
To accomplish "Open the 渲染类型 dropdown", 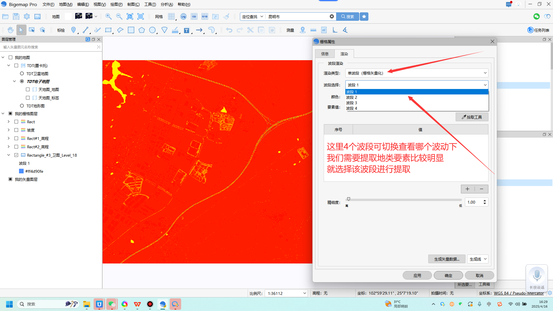I will point(416,73).
